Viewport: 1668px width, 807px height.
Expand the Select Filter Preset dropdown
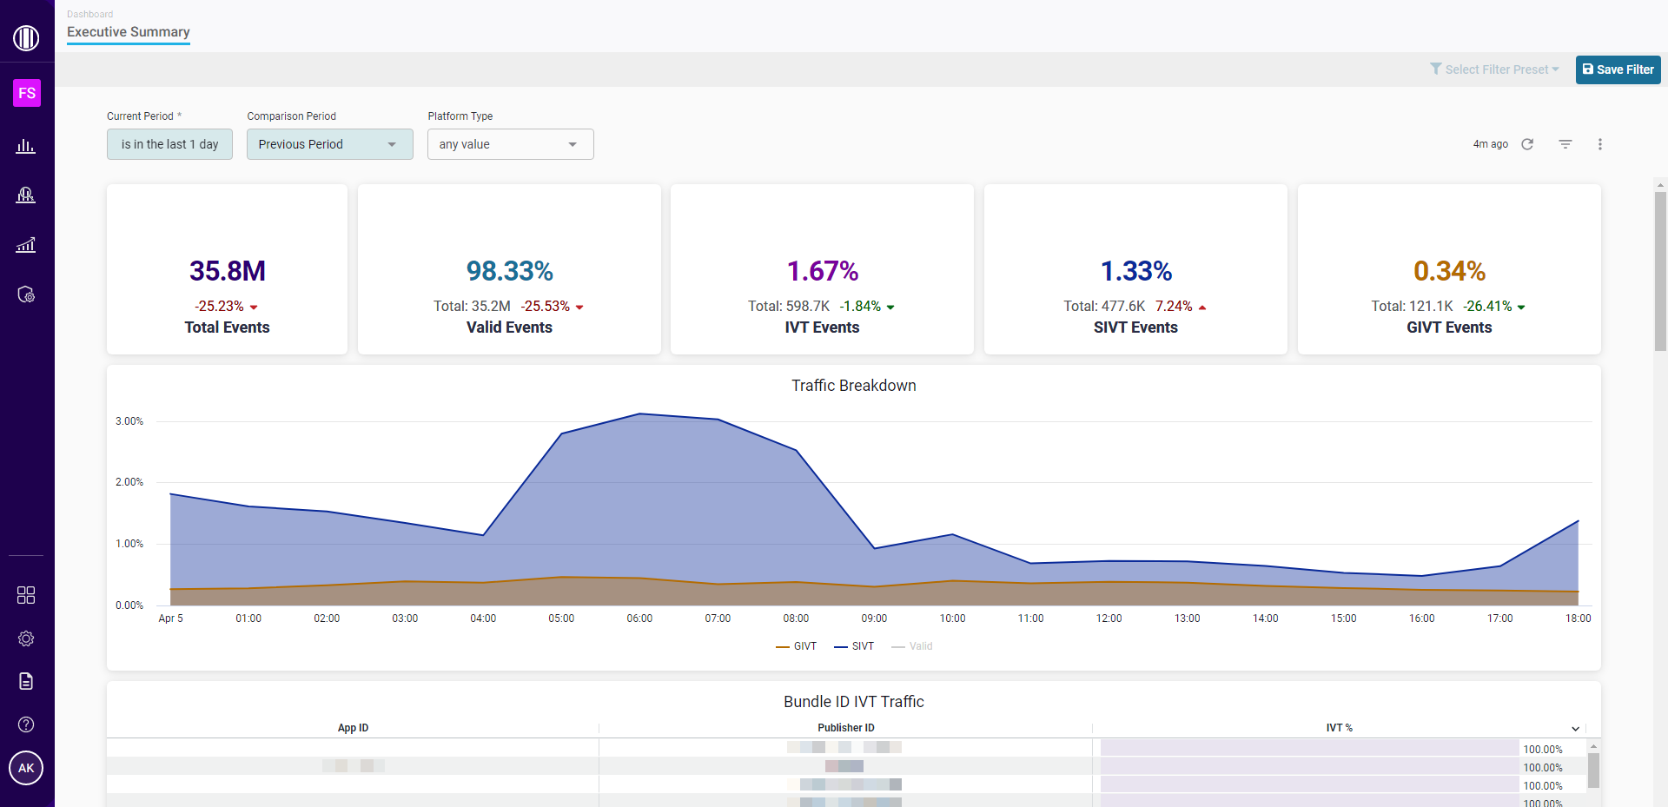click(1494, 69)
